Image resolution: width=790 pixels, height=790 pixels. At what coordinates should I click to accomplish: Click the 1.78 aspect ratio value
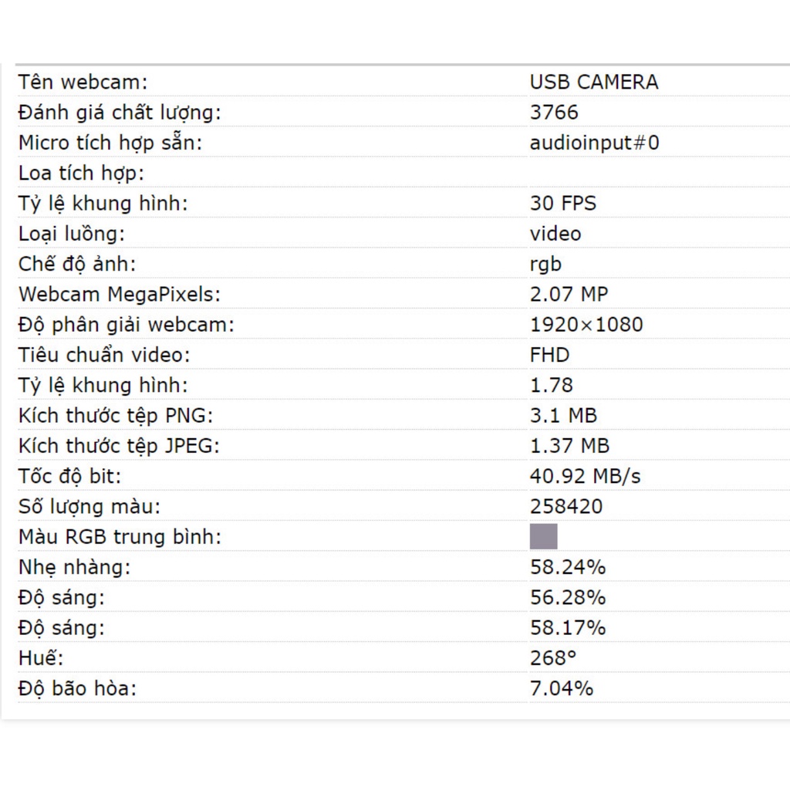tap(552, 385)
